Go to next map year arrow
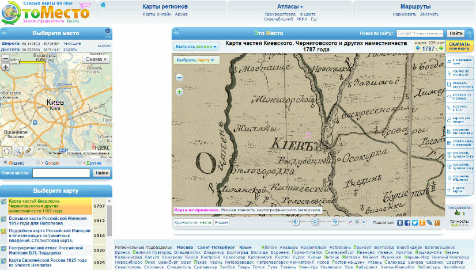 440,48
